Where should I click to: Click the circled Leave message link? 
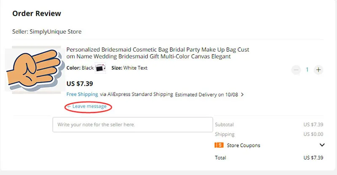coord(89,106)
